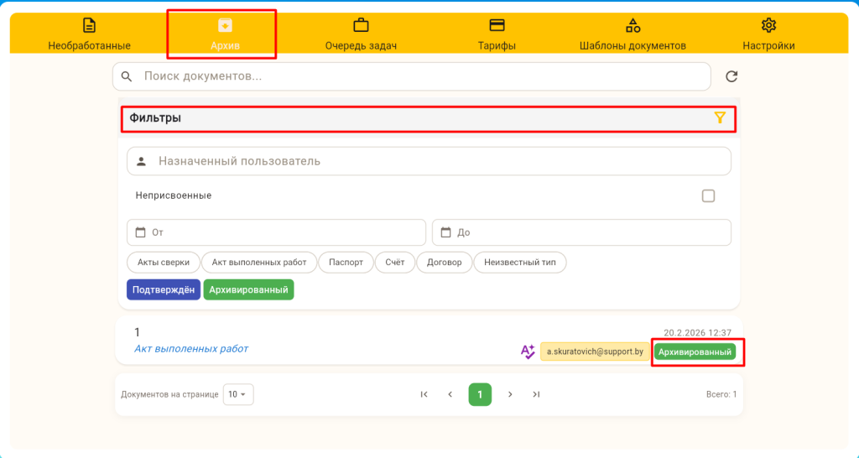Viewport: 859px width, 458px height.
Task: Toggle the Подтверждён status filter
Action: 164,289
